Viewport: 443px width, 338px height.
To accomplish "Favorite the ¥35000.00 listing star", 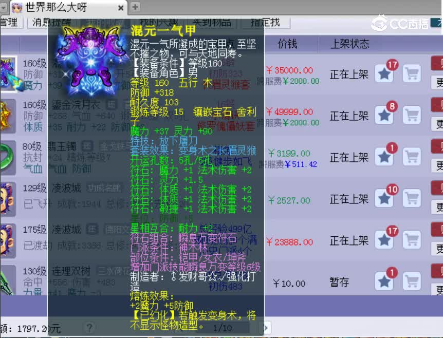I will click(384, 74).
